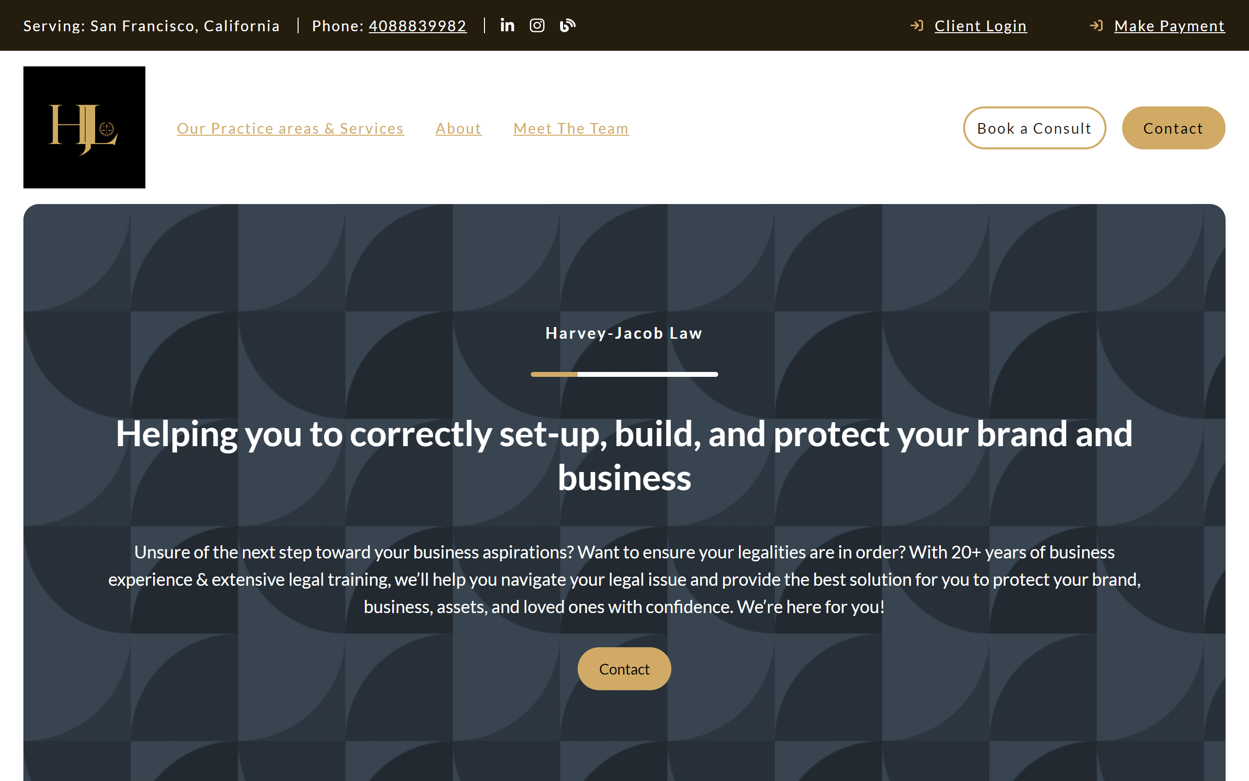1249x781 pixels.
Task: Click the Book a Consult button
Action: click(1035, 127)
